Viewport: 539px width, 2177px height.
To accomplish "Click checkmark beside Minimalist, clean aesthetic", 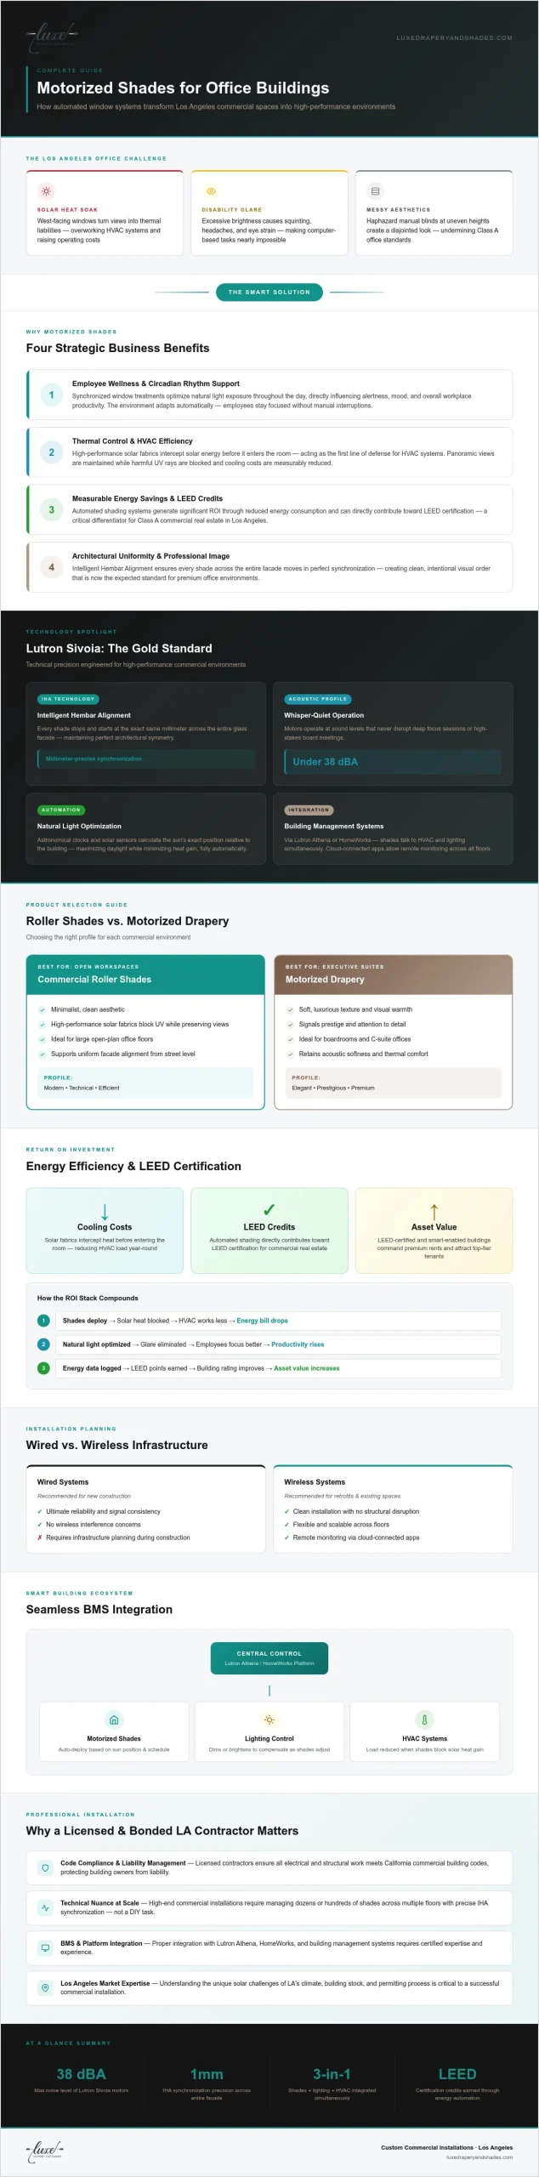I will click(x=43, y=1010).
